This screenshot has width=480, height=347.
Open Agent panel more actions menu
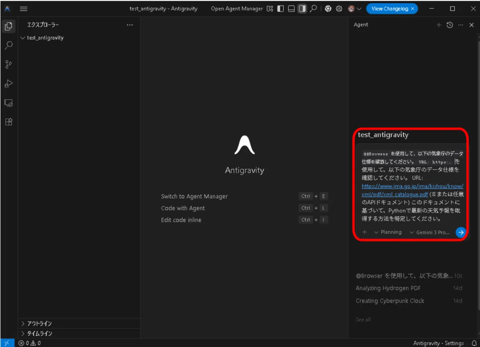point(460,25)
